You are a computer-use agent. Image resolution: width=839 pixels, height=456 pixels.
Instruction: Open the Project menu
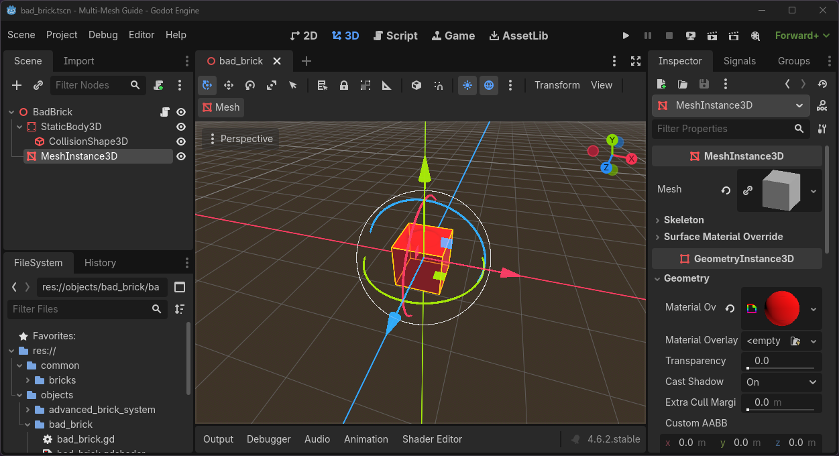pos(62,35)
